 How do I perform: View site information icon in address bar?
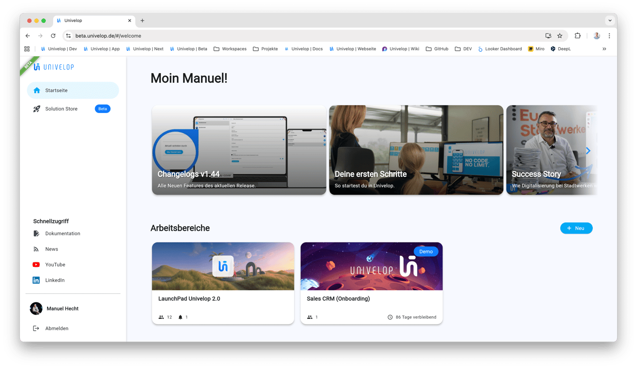coord(69,36)
